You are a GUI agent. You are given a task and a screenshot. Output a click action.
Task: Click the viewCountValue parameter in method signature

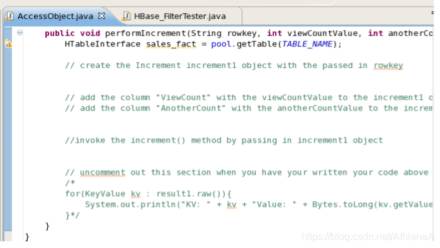tap(322, 33)
